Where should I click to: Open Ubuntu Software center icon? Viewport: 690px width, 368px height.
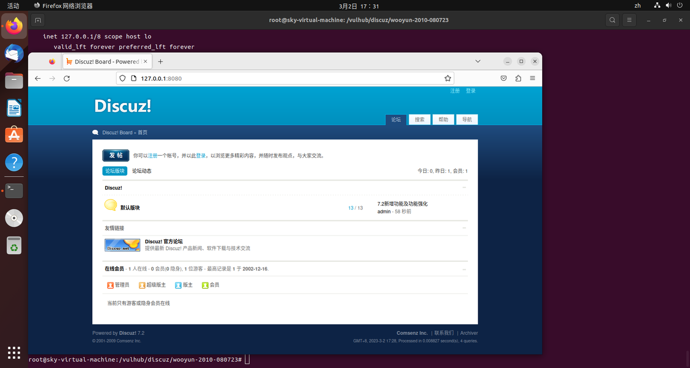(14, 135)
